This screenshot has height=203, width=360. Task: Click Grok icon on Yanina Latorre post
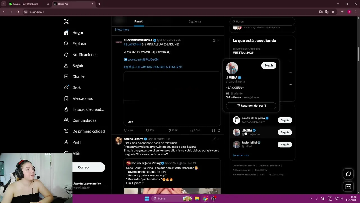pos(214,139)
